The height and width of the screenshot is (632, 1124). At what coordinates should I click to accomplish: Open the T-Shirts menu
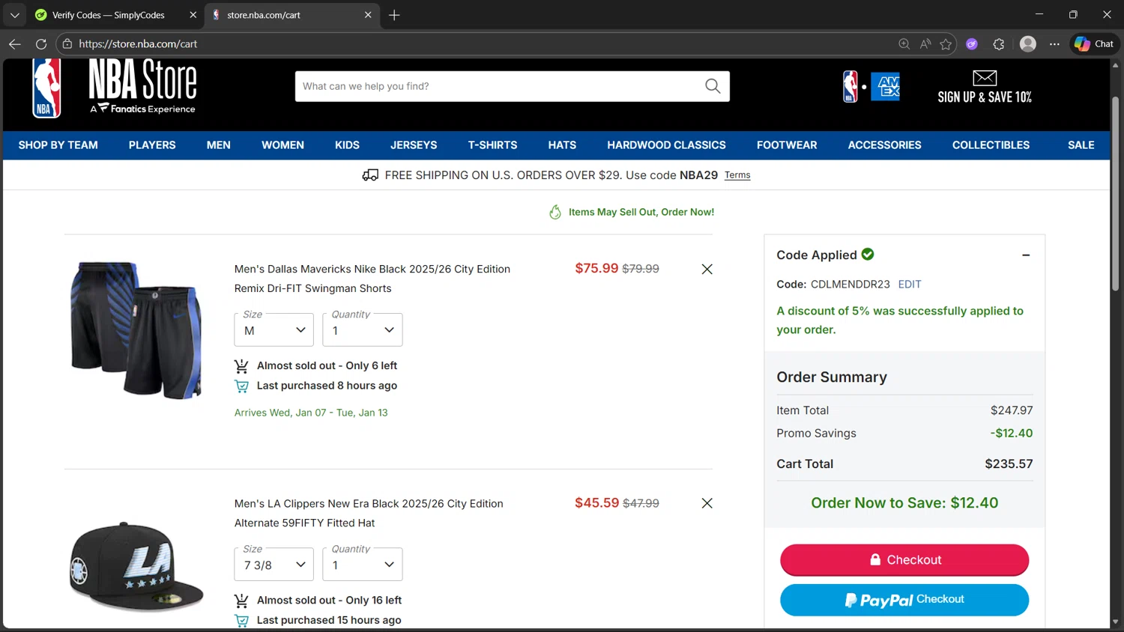coord(492,145)
